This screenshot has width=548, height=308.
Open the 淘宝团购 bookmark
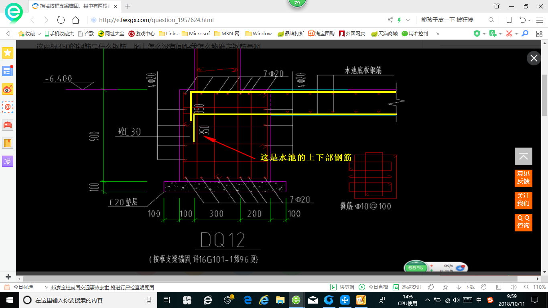[321, 34]
